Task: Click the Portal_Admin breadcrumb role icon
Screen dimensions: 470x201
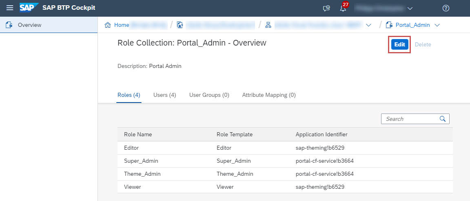Action: [x=389, y=25]
